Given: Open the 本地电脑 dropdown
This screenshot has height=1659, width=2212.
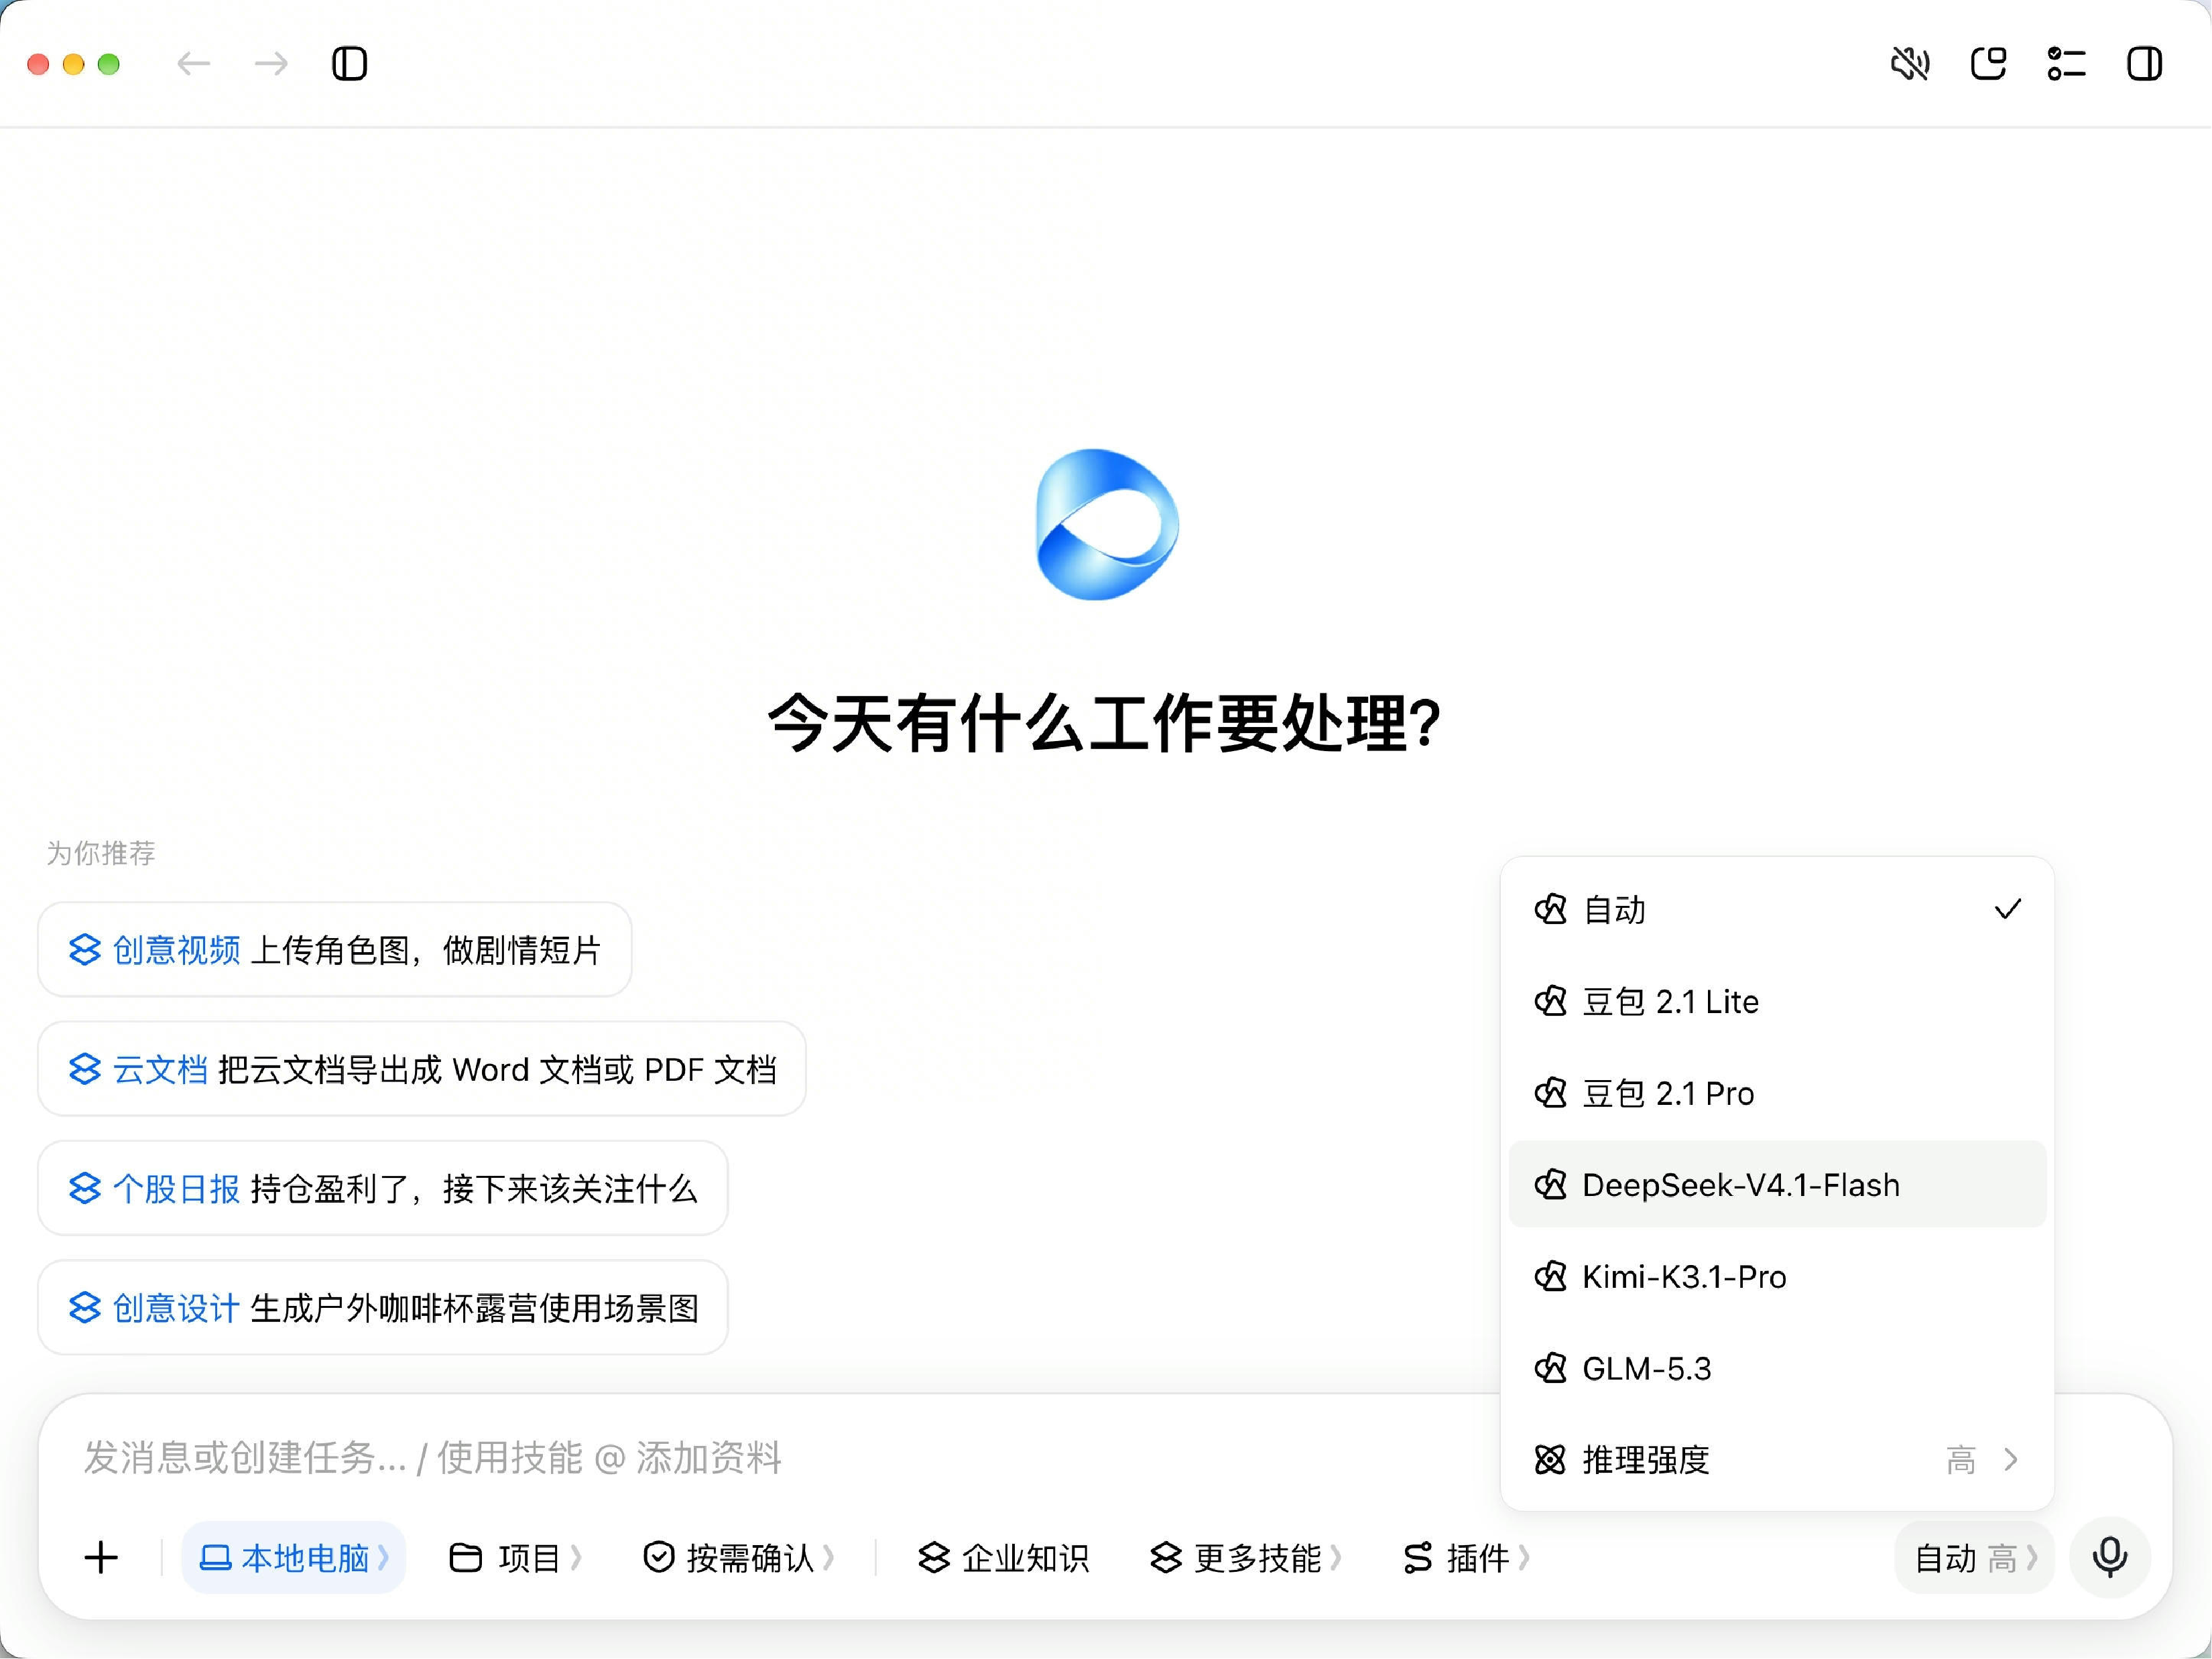Looking at the screenshot, I should [293, 1557].
